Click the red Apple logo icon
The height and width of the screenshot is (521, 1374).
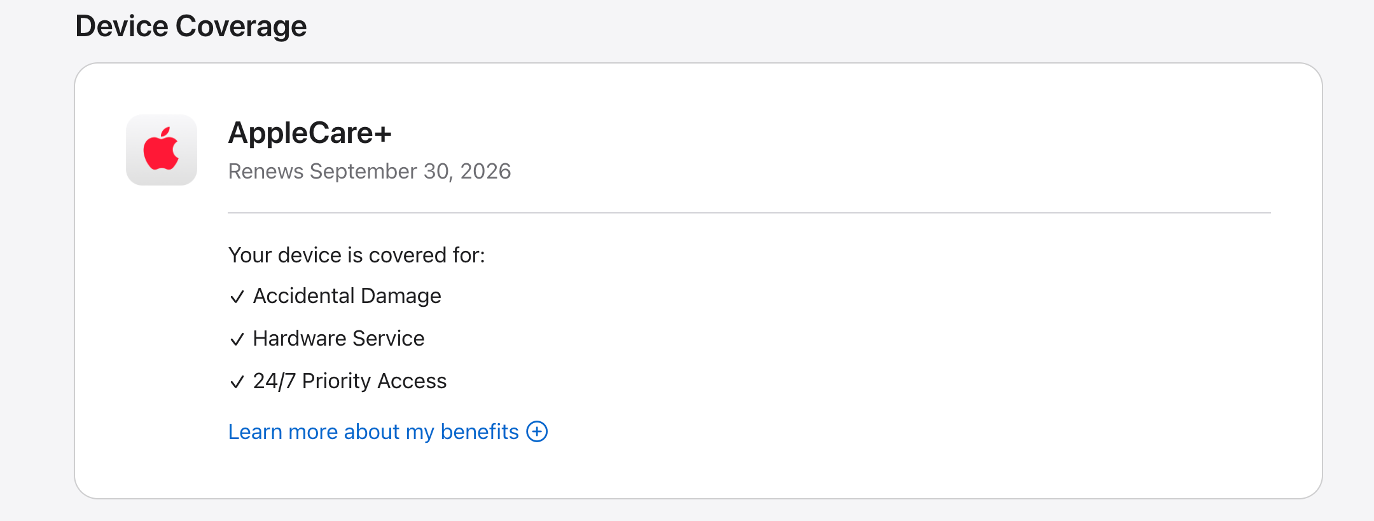(x=162, y=150)
